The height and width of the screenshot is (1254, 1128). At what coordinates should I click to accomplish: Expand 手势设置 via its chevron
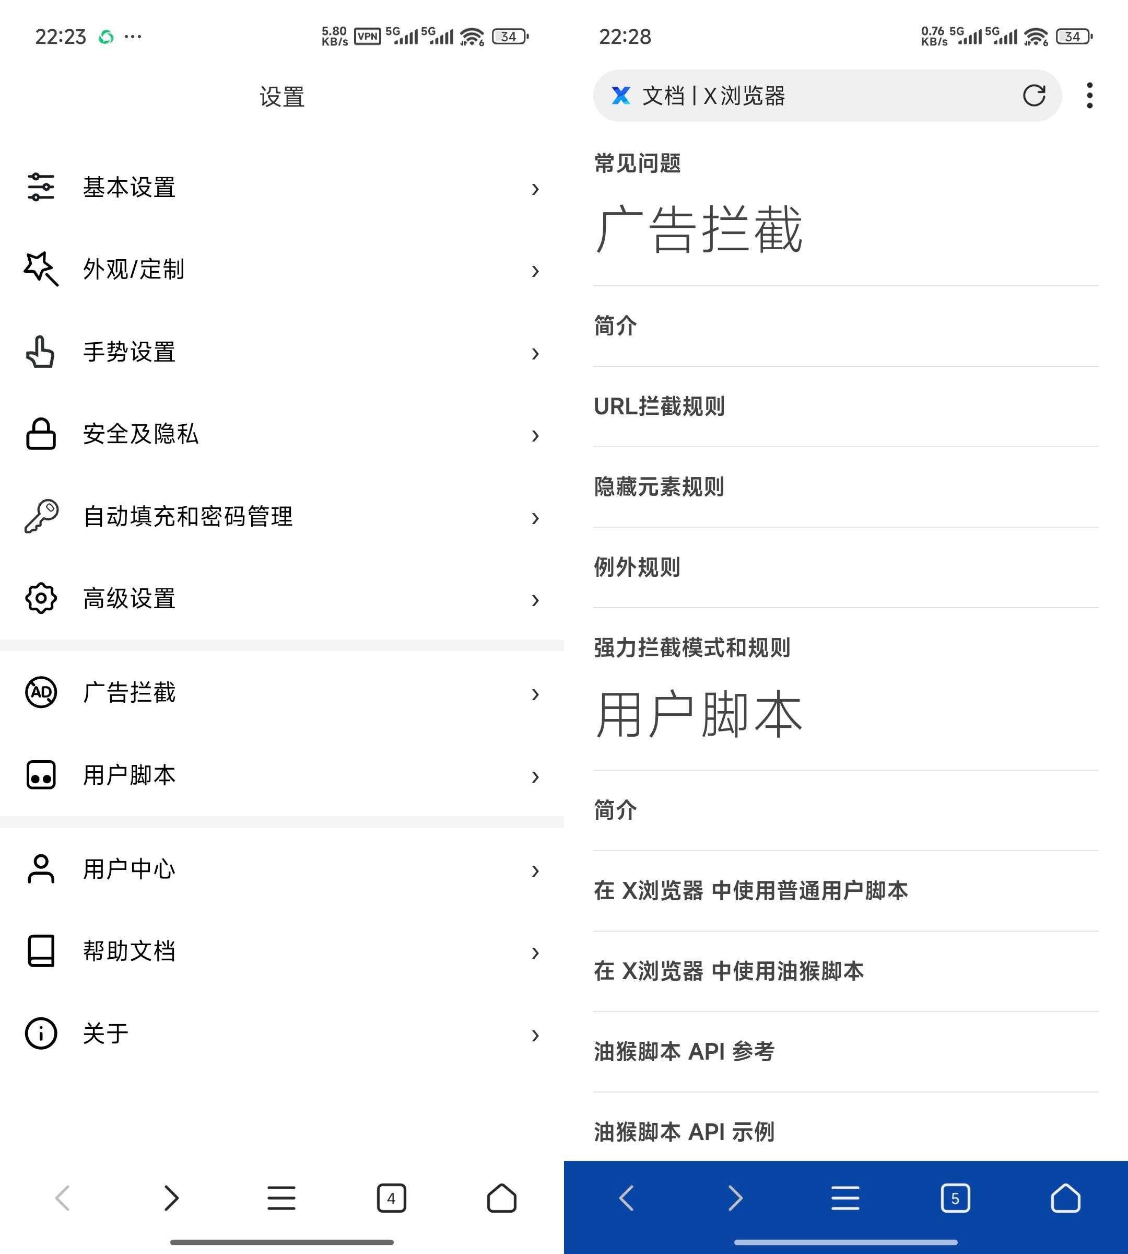pyautogui.click(x=535, y=354)
